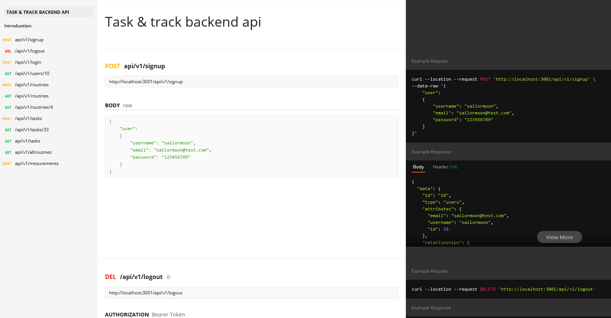Select POST /api/v1/login in the sidebar
611x318 pixels.
pos(28,62)
